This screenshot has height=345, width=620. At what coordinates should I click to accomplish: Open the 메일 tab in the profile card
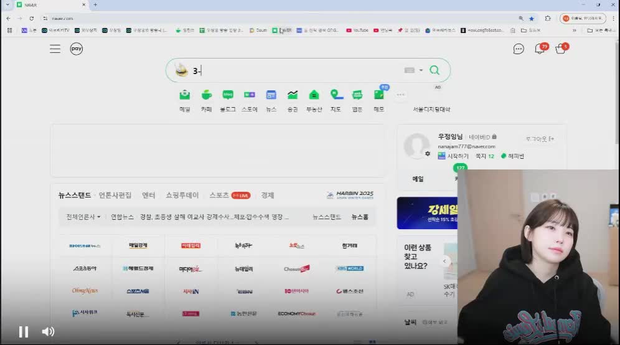[x=418, y=179]
